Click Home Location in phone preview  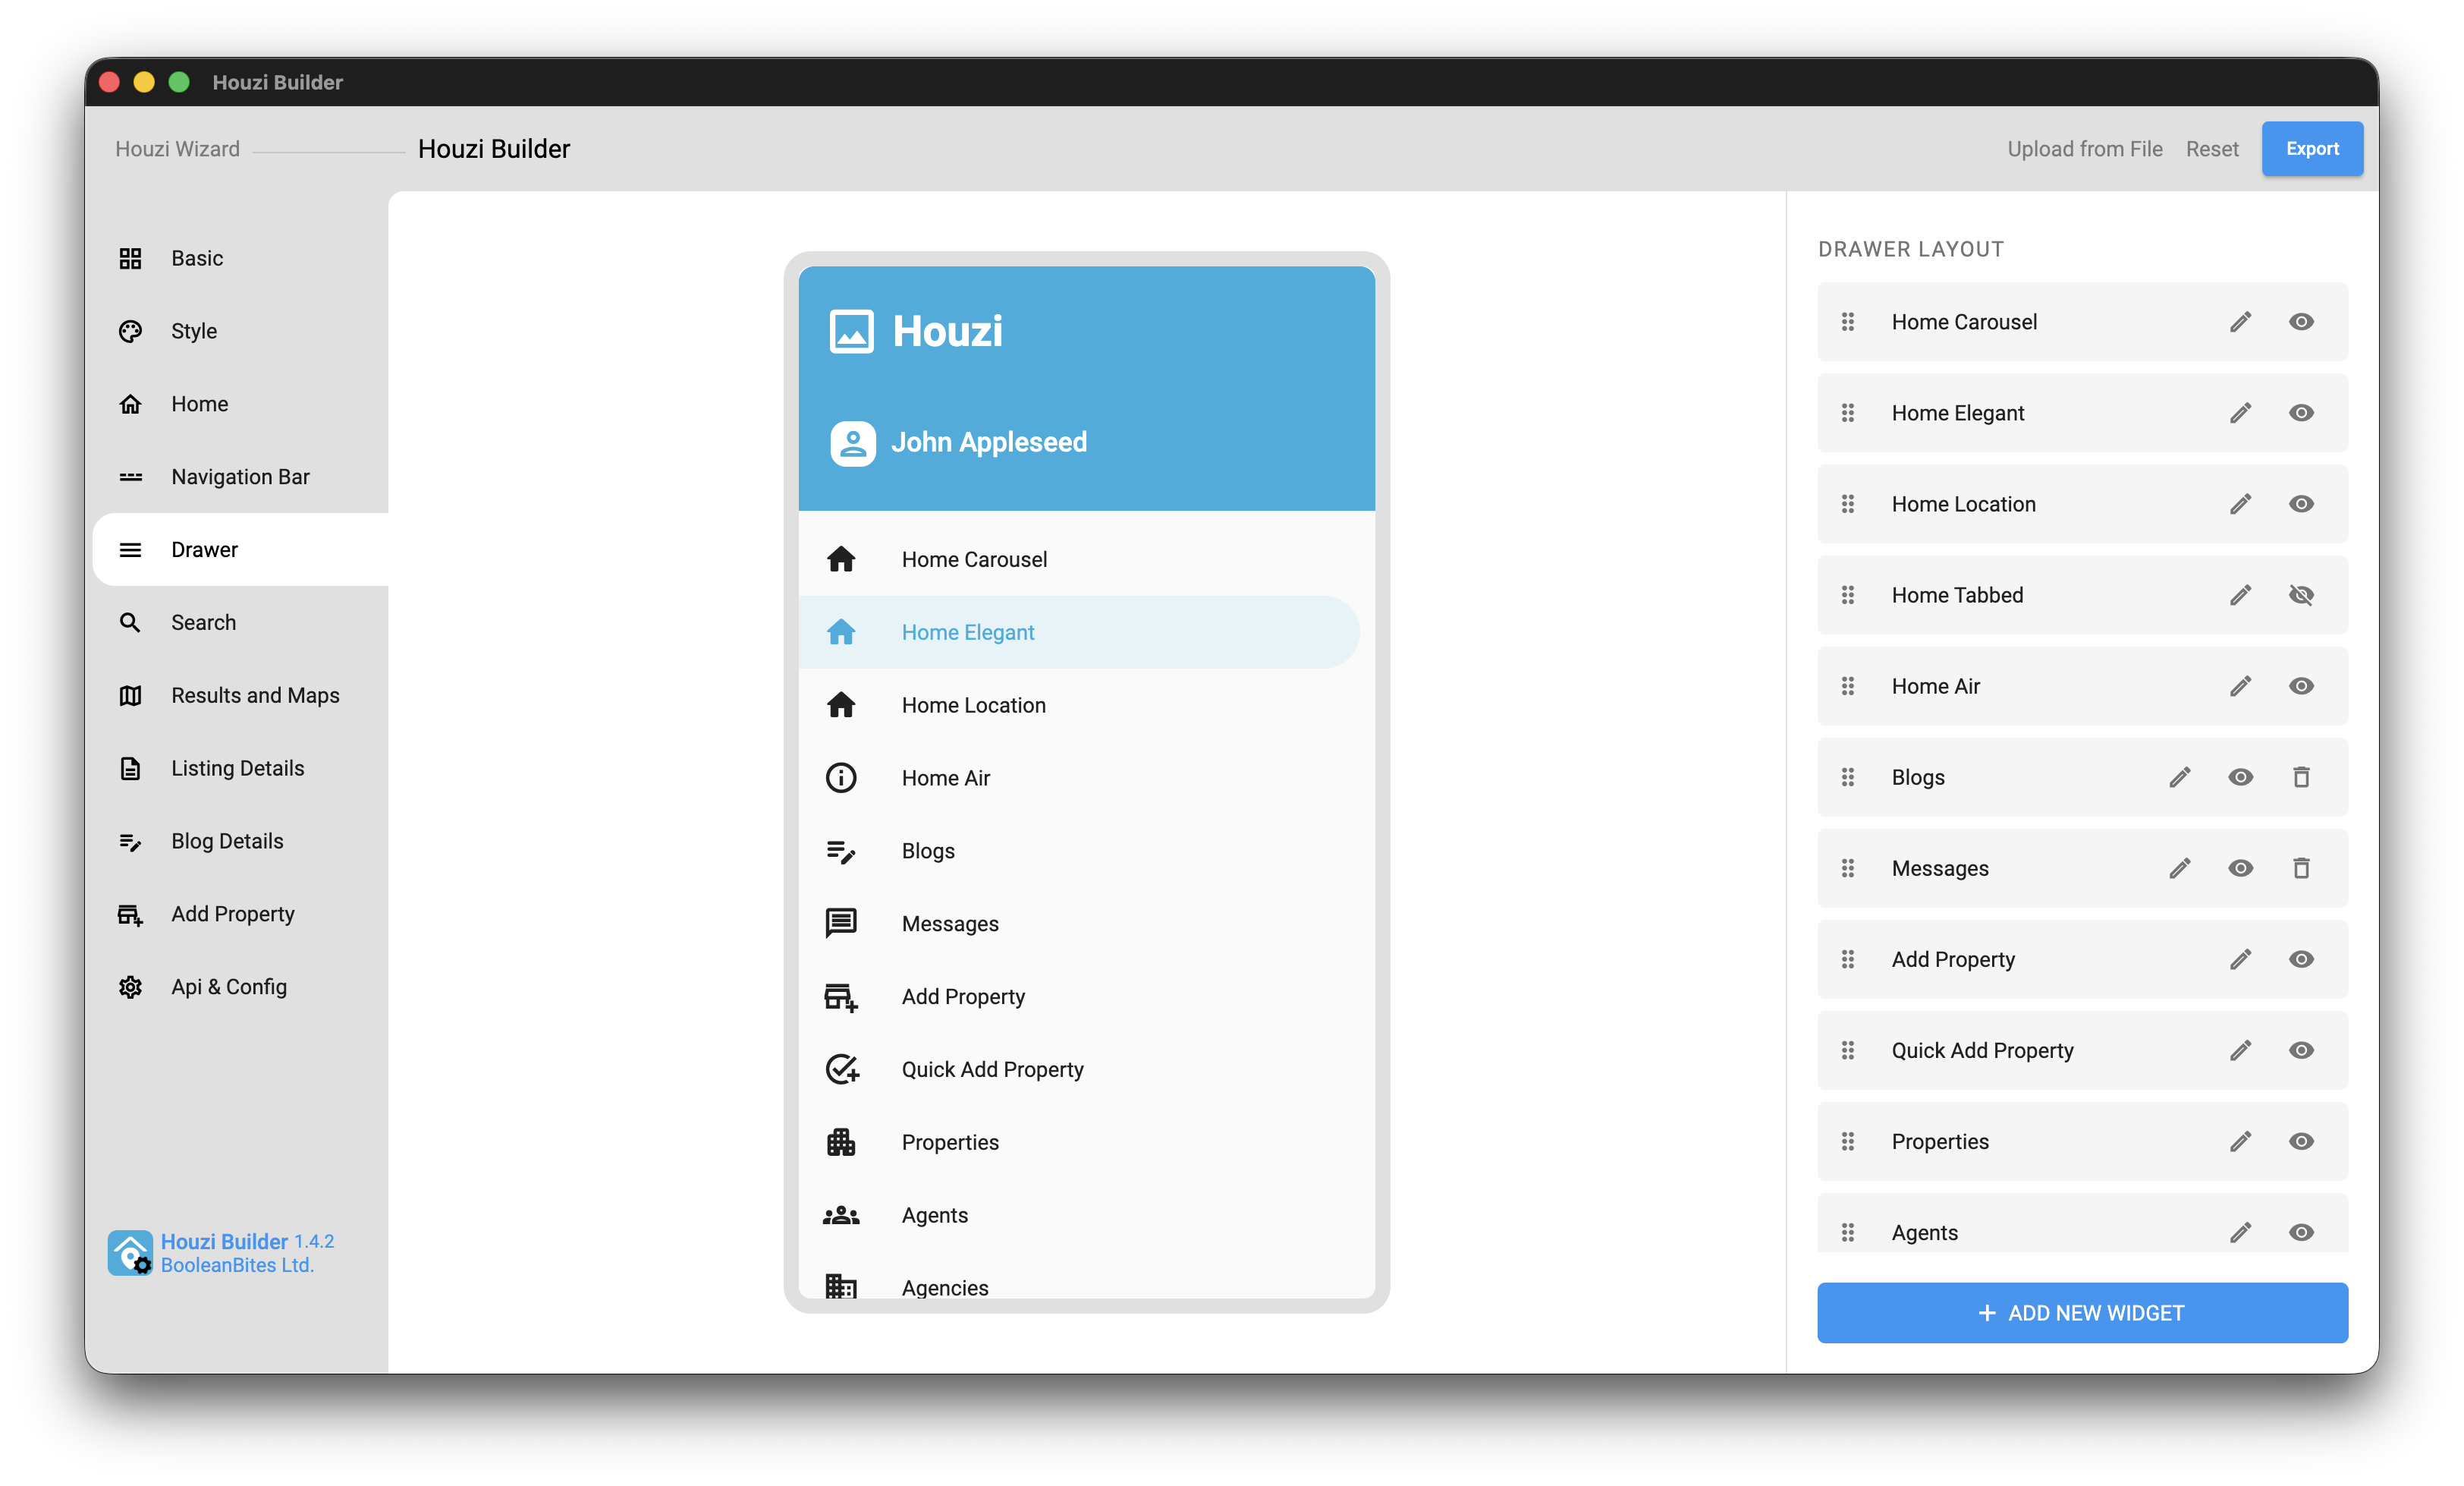1086,704
